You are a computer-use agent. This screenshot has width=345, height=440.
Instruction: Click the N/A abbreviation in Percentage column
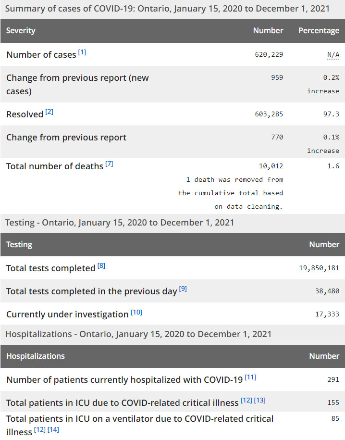click(x=333, y=54)
